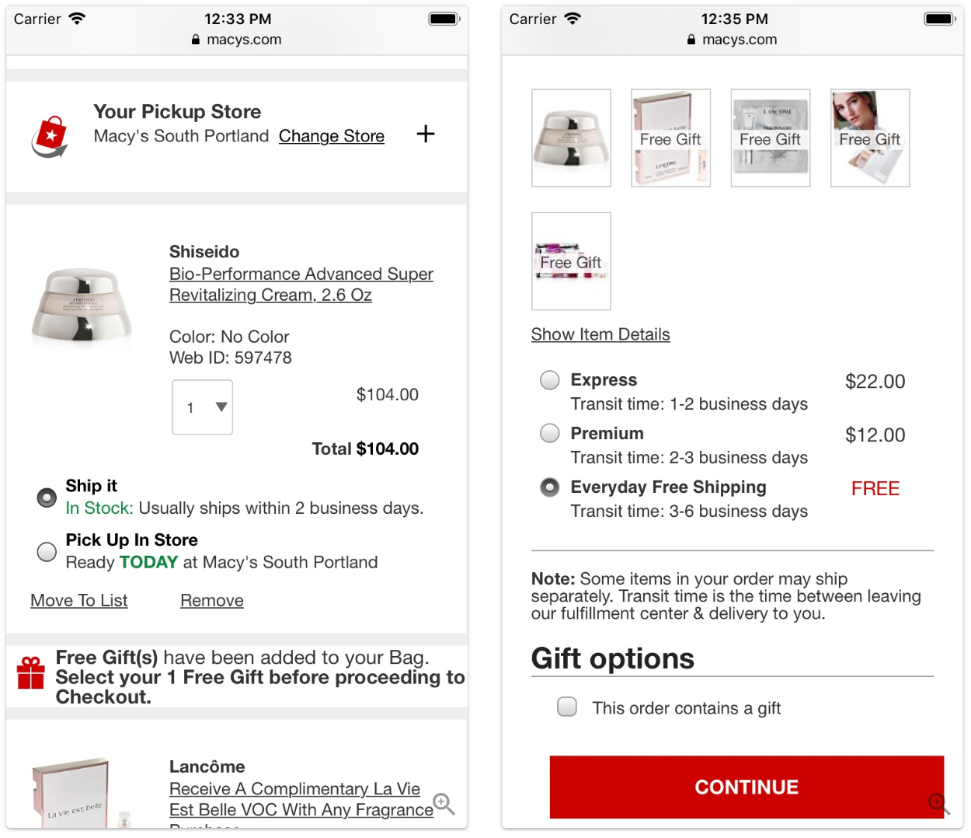The height and width of the screenshot is (838, 971).
Task: Tap the Lancôme perfume Free Gift thumbnail
Action: point(670,138)
